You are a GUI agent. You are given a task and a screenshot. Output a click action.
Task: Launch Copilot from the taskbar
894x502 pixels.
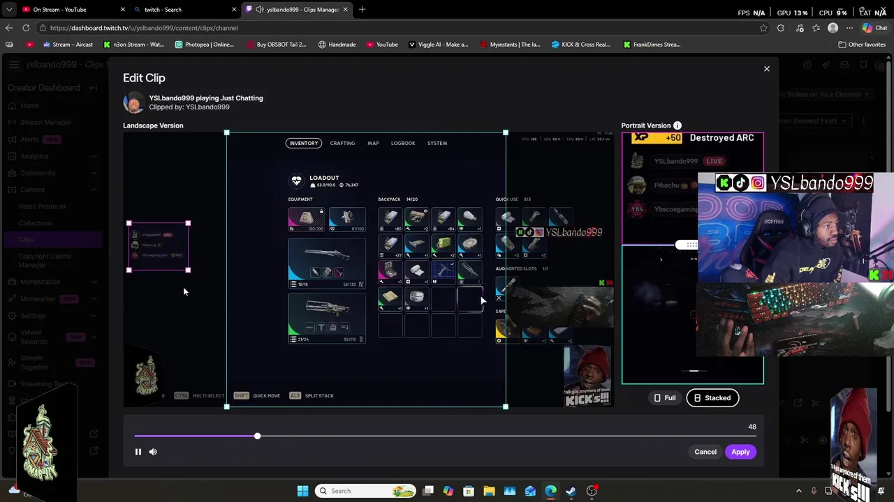tap(448, 491)
